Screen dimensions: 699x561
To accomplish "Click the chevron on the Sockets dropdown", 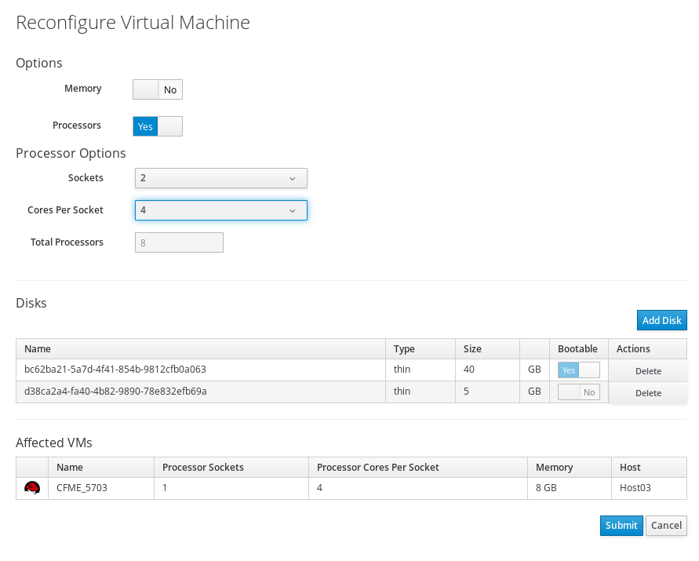I will (293, 178).
